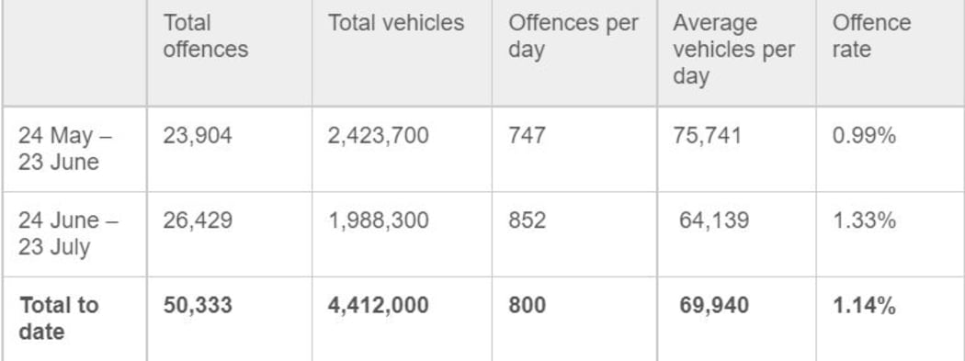The height and width of the screenshot is (361, 965).
Task: Select the 23,904 total offences cell
Action: point(198,135)
